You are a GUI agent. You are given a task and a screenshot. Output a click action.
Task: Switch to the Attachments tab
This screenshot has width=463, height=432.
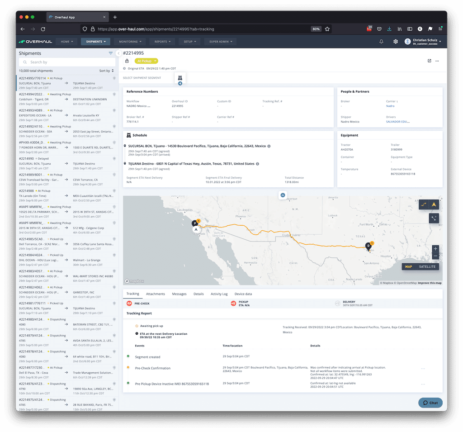tap(156, 294)
